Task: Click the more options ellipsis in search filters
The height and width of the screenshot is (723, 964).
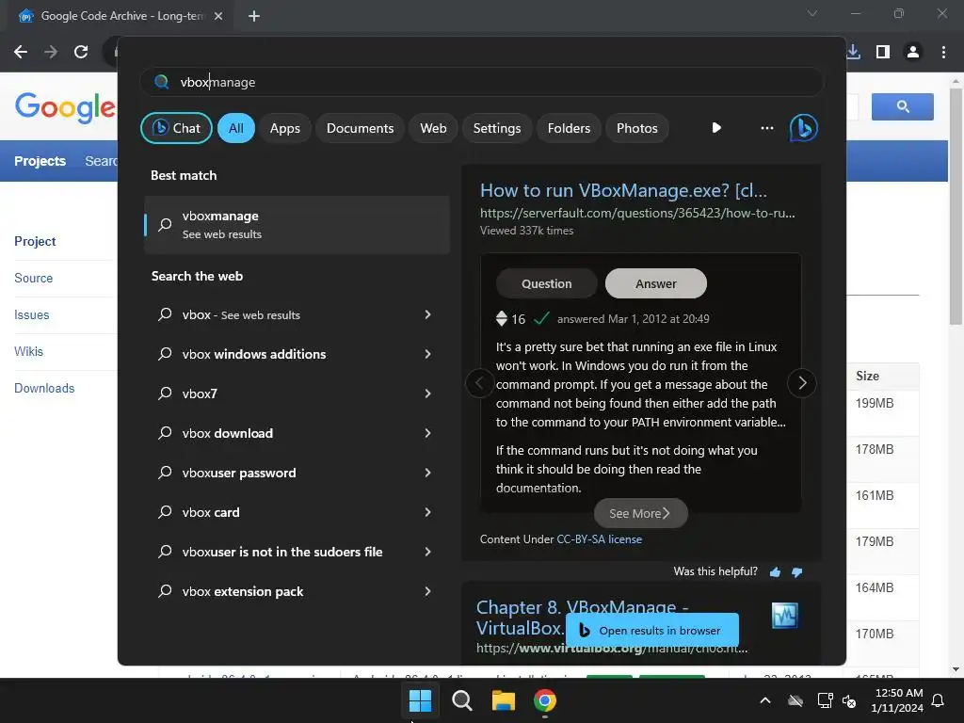Action: [766, 128]
